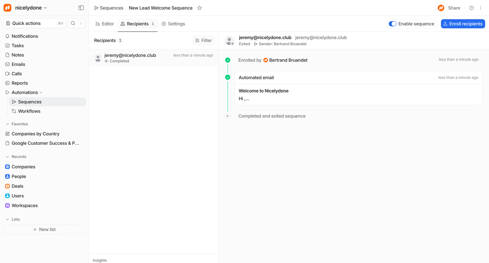Collapse the Automations section
Image resolution: width=489 pixels, height=263 pixels.
coord(41,92)
